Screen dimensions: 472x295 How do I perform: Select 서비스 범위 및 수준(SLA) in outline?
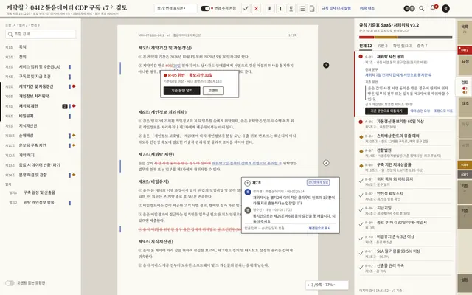pos(39,67)
